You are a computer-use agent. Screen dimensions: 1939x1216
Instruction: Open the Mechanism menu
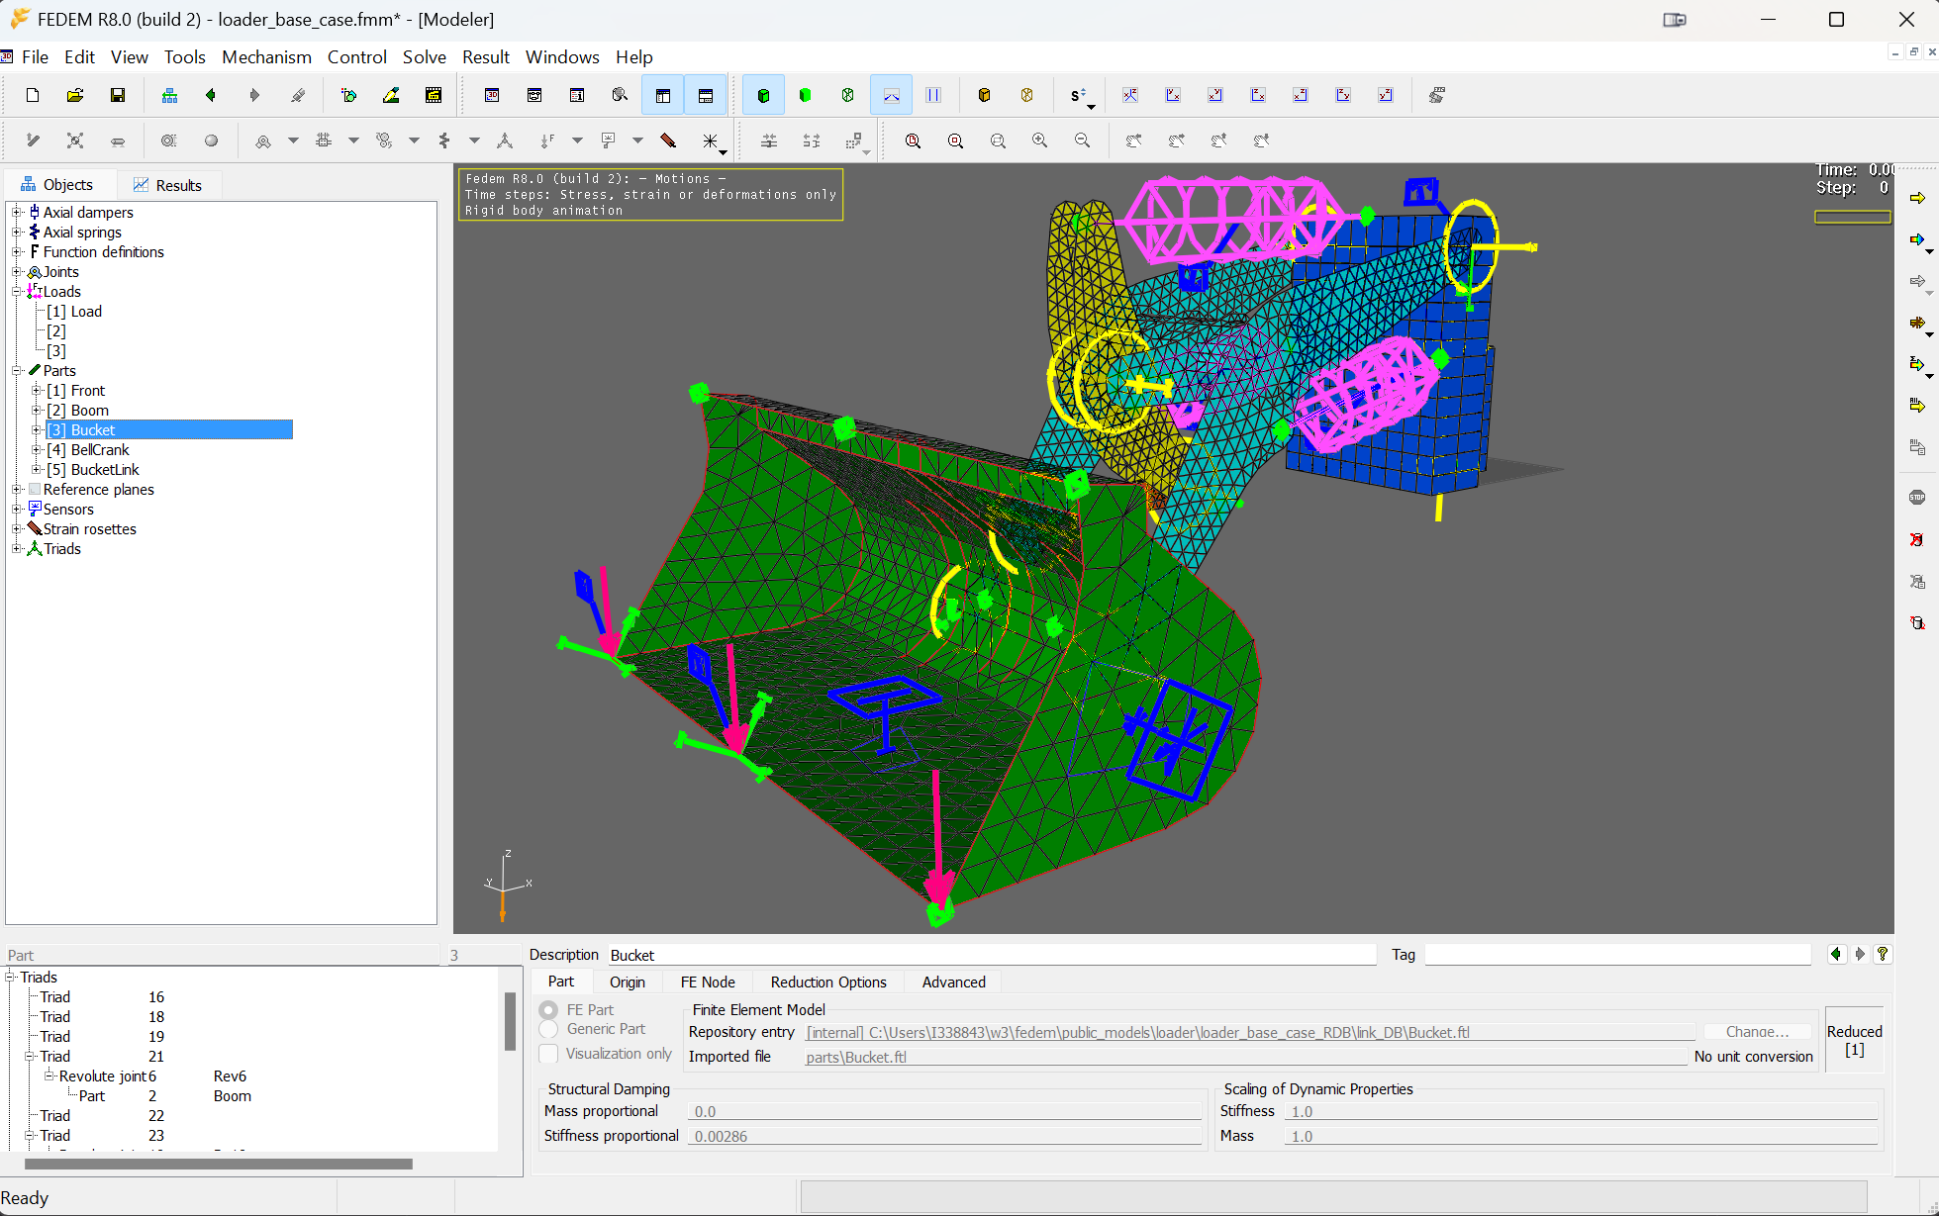[x=266, y=57]
